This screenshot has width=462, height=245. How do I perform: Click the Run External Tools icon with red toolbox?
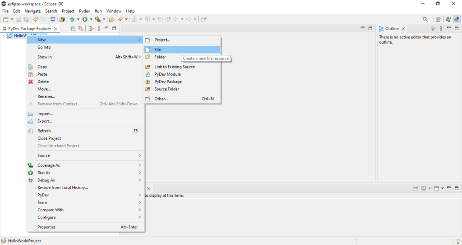tap(98, 19)
